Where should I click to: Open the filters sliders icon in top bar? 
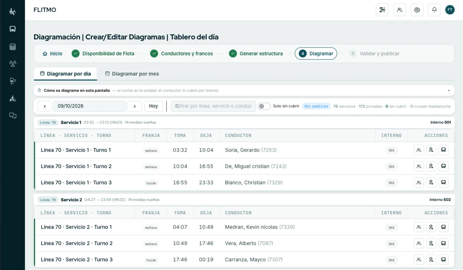382,10
